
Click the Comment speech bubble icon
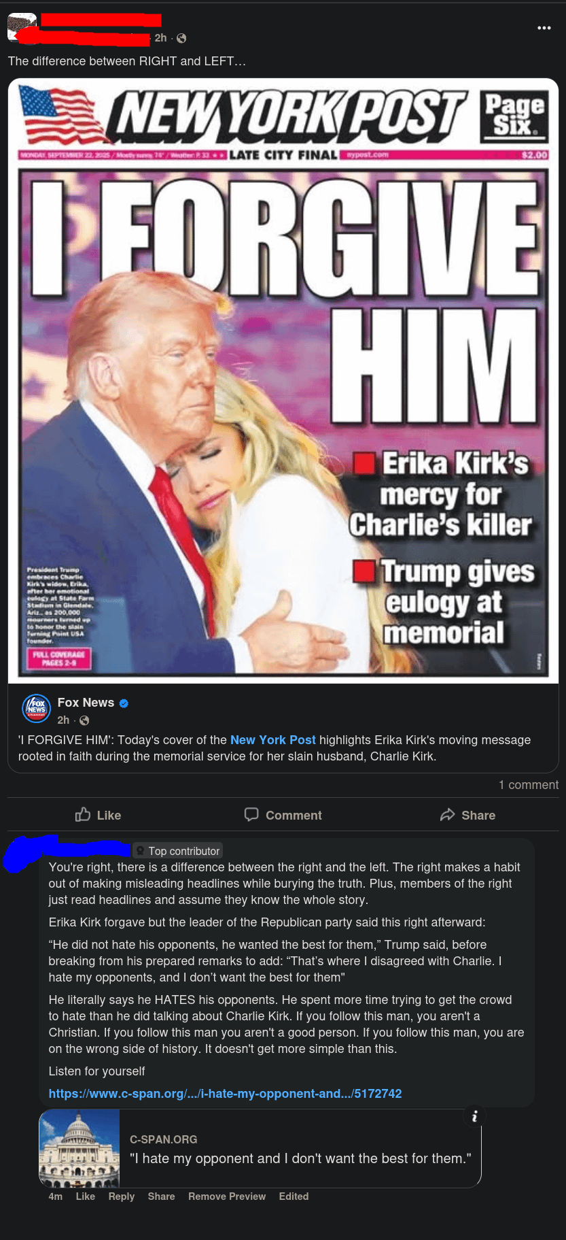pos(251,815)
